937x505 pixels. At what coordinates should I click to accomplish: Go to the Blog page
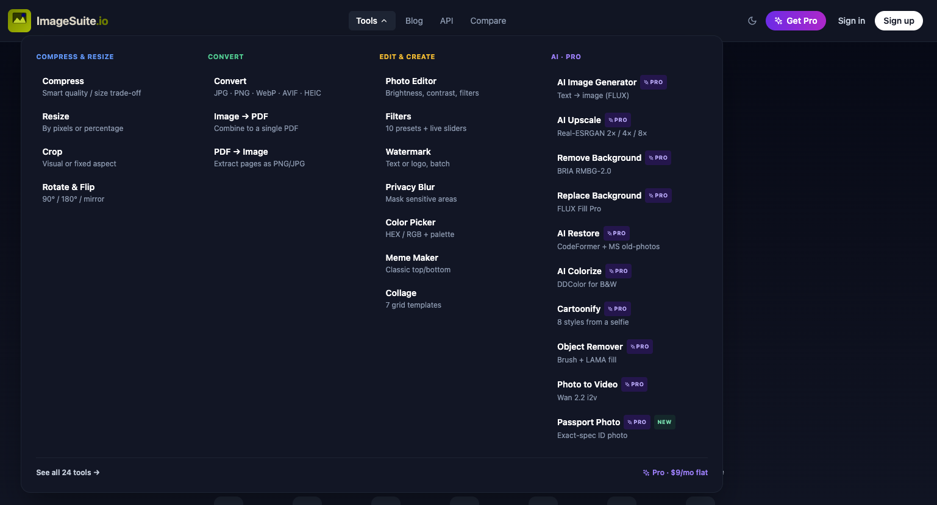(x=414, y=21)
